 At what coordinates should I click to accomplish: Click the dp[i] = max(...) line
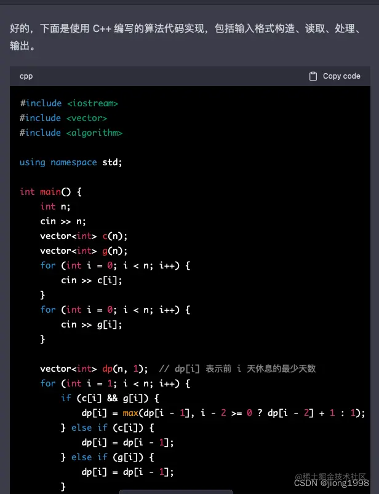223,413
